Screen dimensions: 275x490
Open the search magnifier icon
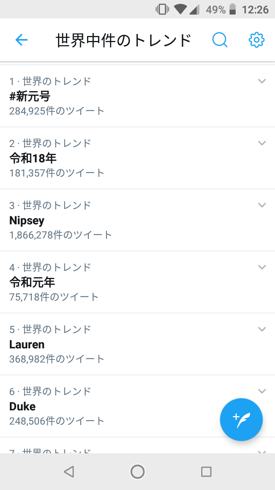click(x=220, y=40)
